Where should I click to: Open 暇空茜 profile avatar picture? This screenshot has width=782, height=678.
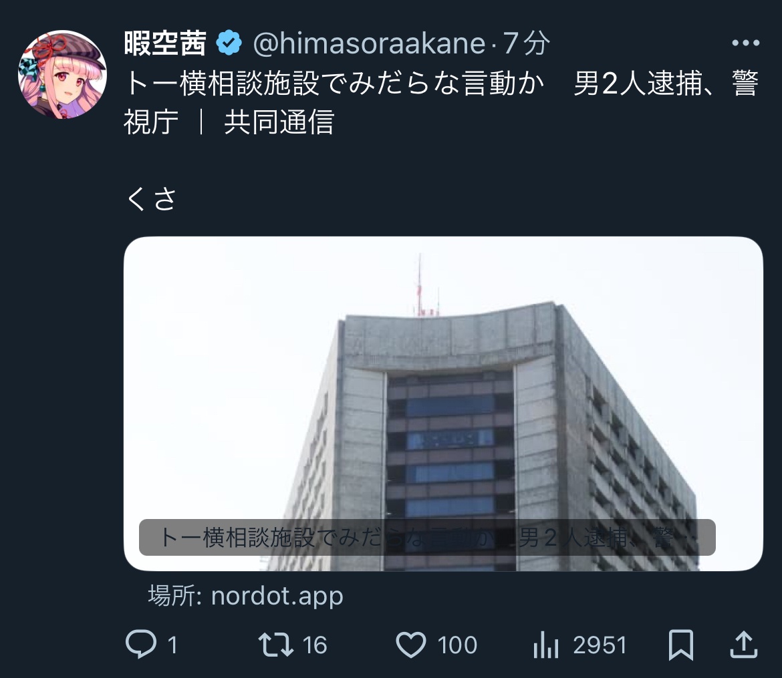point(62,74)
